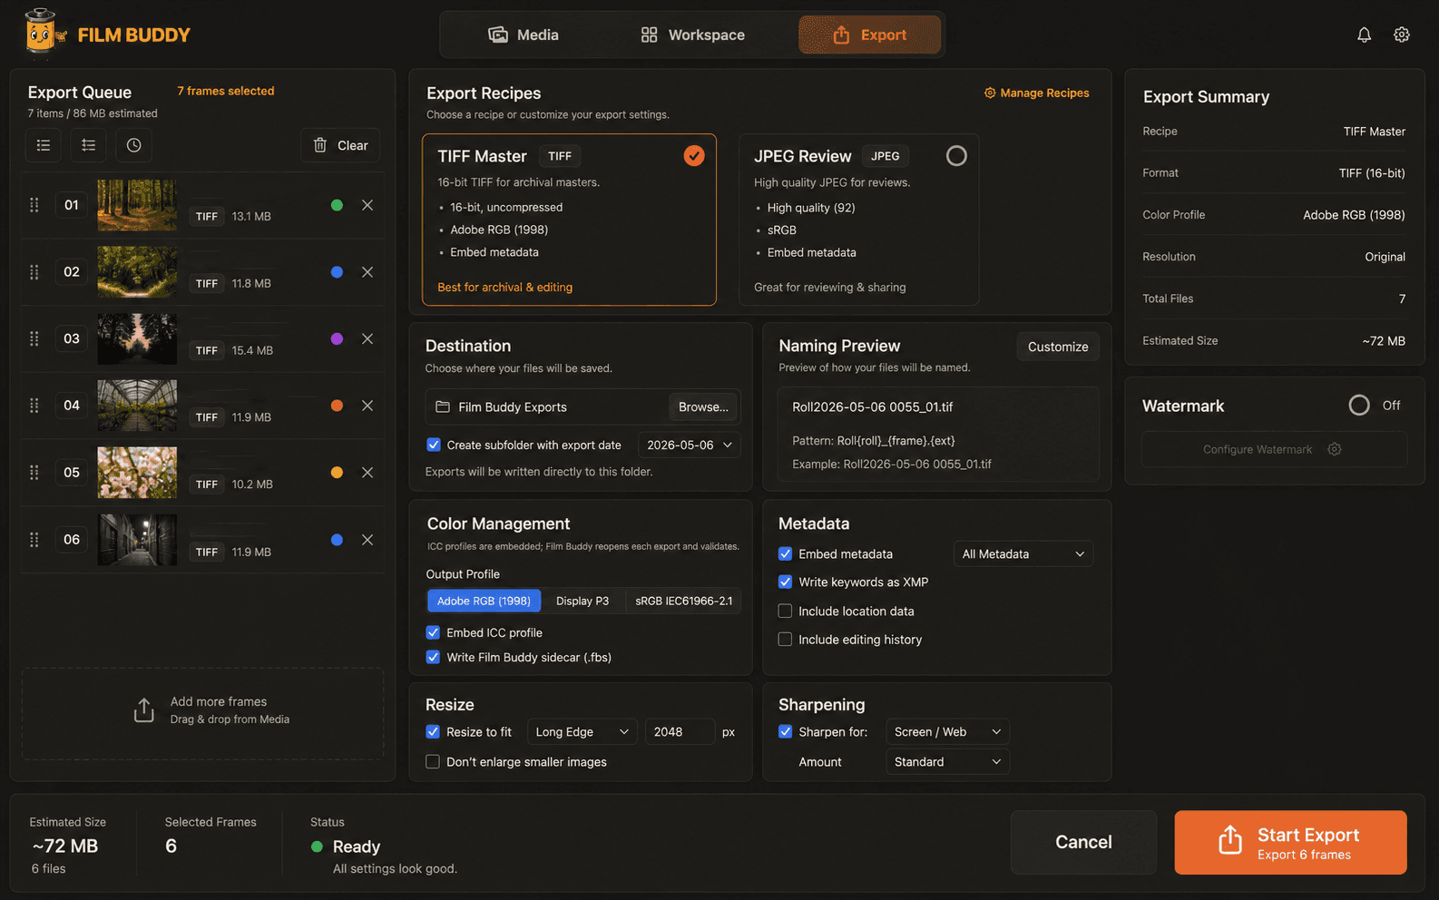
Task: Open the app settings gear
Action: (x=1402, y=34)
